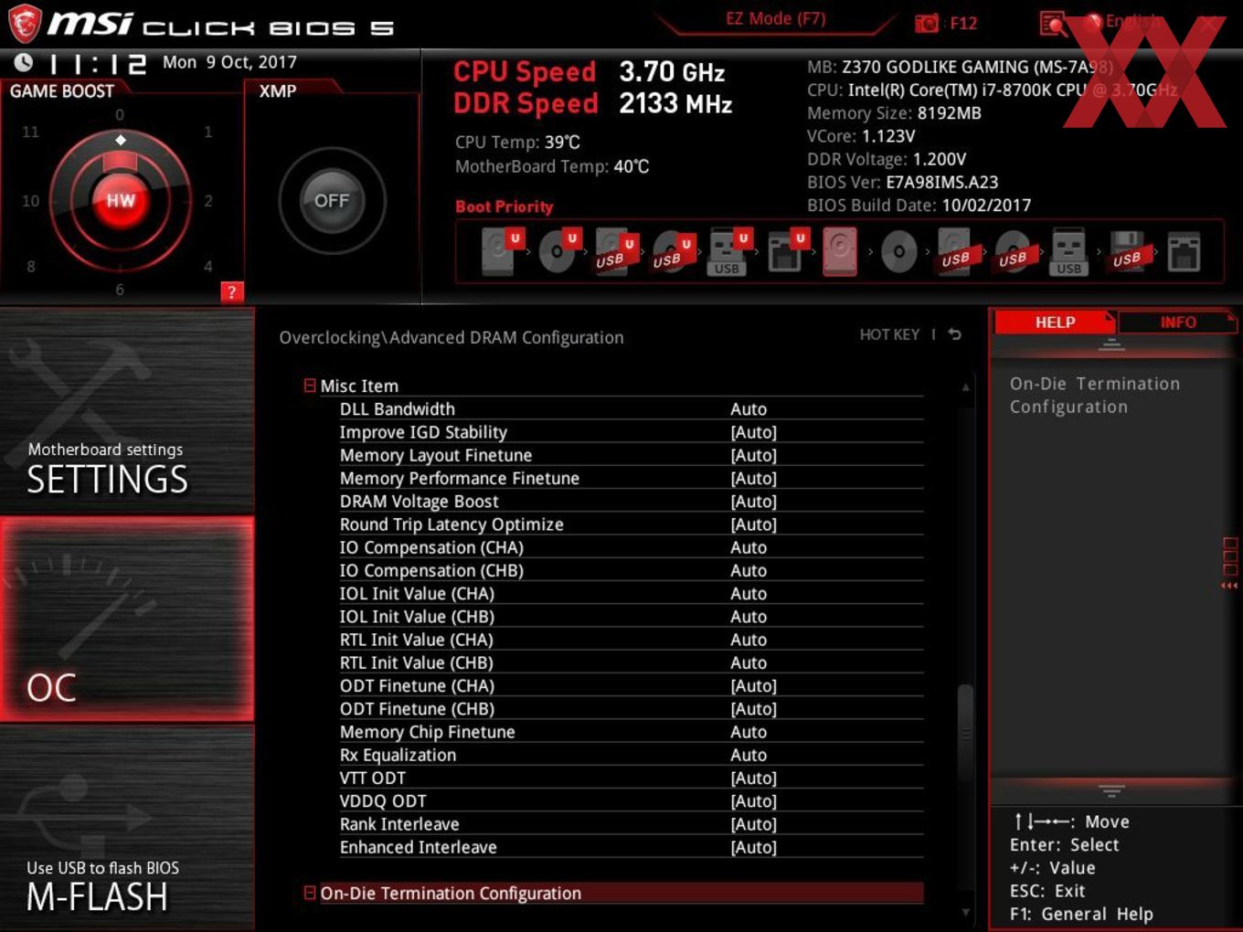The height and width of the screenshot is (932, 1243).
Task: Open Enhanced Interleave [Auto] dropdown
Action: pyautogui.click(x=753, y=847)
